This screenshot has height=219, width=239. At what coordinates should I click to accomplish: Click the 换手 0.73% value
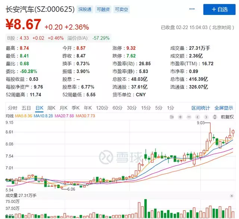[x=83, y=64]
